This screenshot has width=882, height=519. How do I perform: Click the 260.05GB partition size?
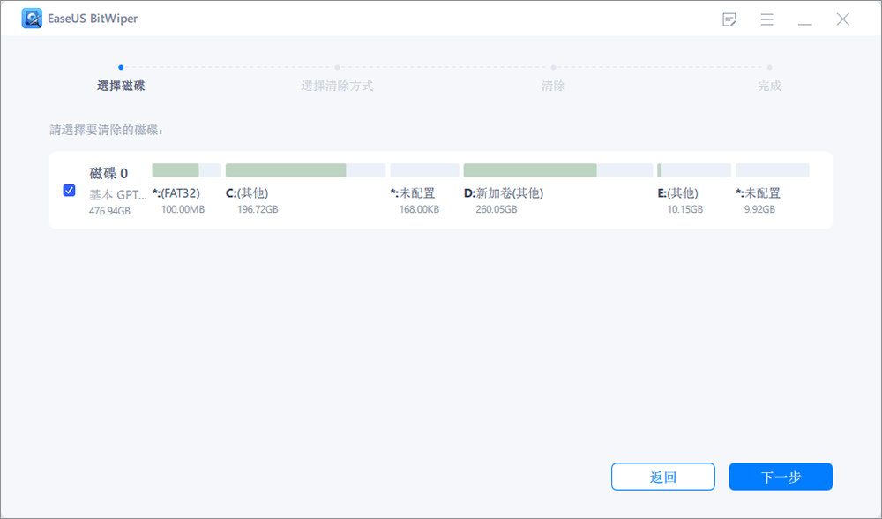tap(496, 209)
